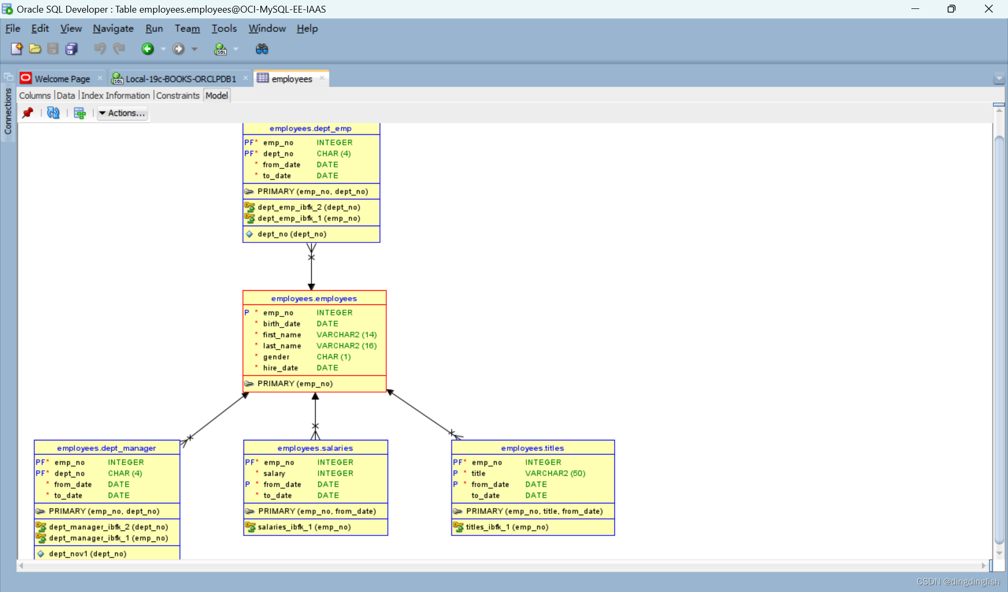Open the editor tab list dropdown arrow
This screenshot has width=1008, height=592.
pos(999,79)
